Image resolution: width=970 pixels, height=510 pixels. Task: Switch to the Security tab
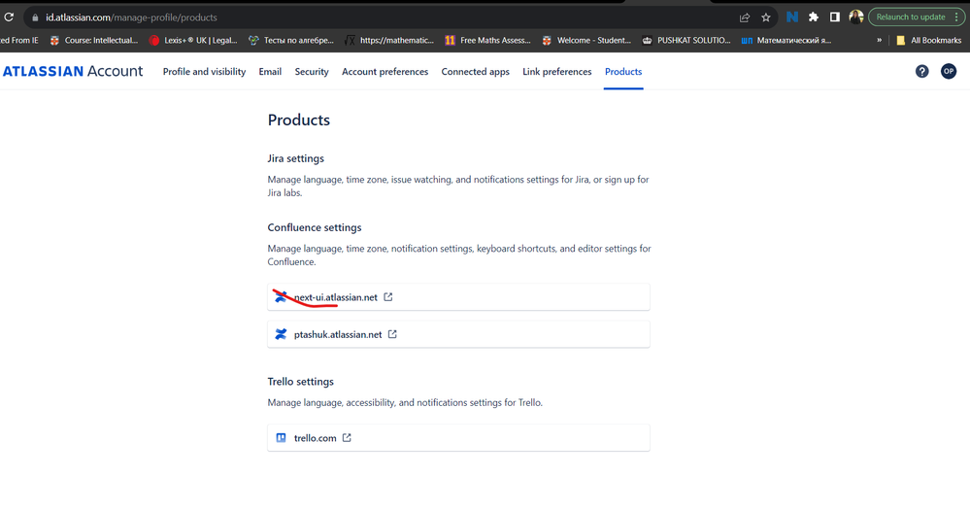[312, 72]
